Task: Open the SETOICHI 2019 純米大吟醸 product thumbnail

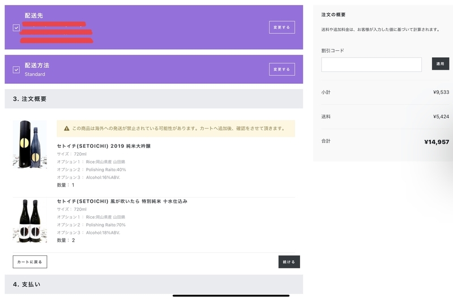Action: click(x=30, y=144)
